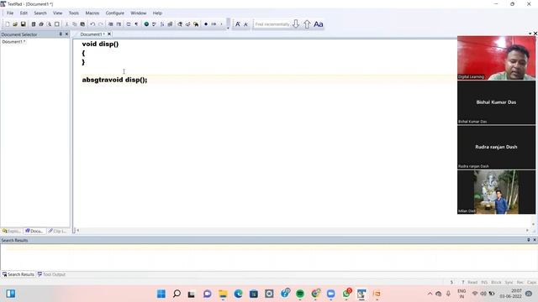The width and height of the screenshot is (538, 302).
Task: Click the Find incrementally search box
Action: (x=272, y=24)
